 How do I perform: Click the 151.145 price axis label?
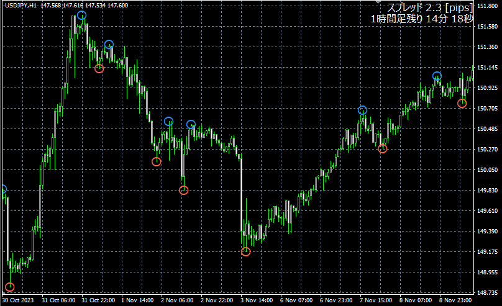(x=487, y=68)
